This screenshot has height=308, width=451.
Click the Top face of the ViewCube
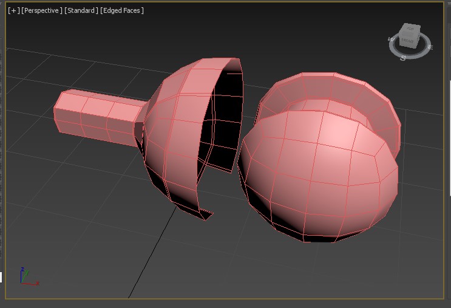[410, 29]
